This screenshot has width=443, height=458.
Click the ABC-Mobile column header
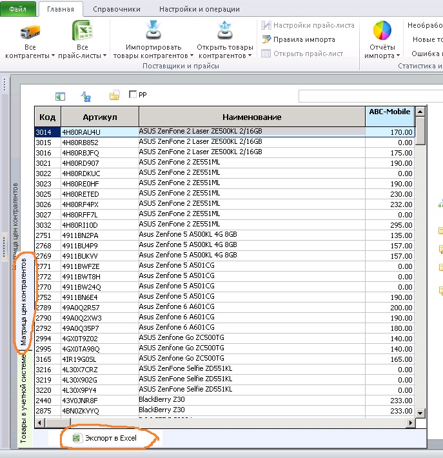389,117
